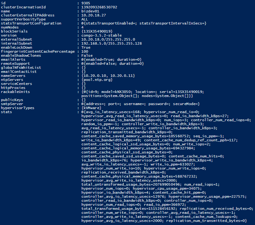Viewport: 255px width, 225px height.
Task: Select the version text congo-3.5.2-stable
Action: tap(102, 35)
